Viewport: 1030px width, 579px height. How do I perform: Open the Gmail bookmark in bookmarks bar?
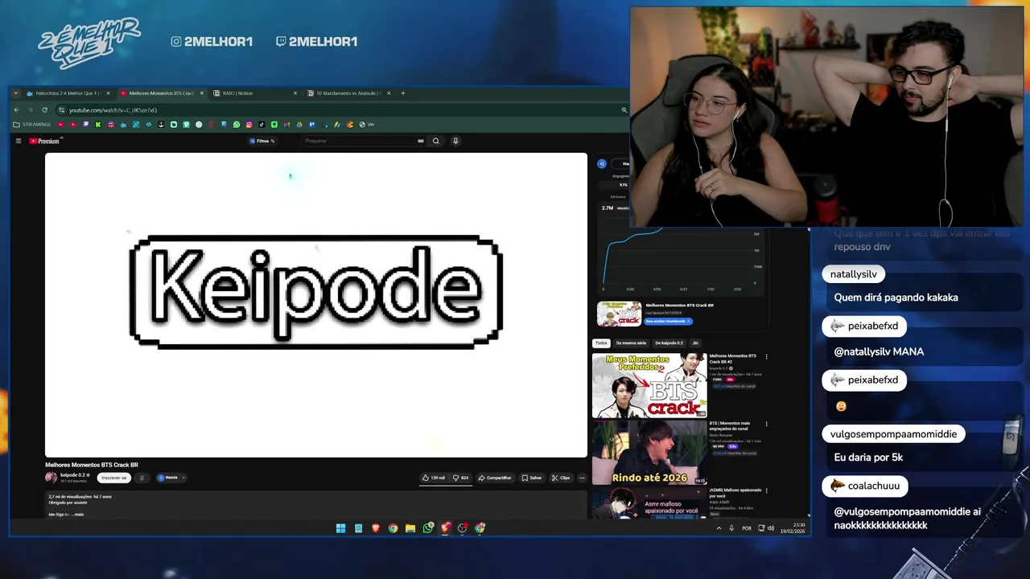pyautogui.click(x=286, y=125)
